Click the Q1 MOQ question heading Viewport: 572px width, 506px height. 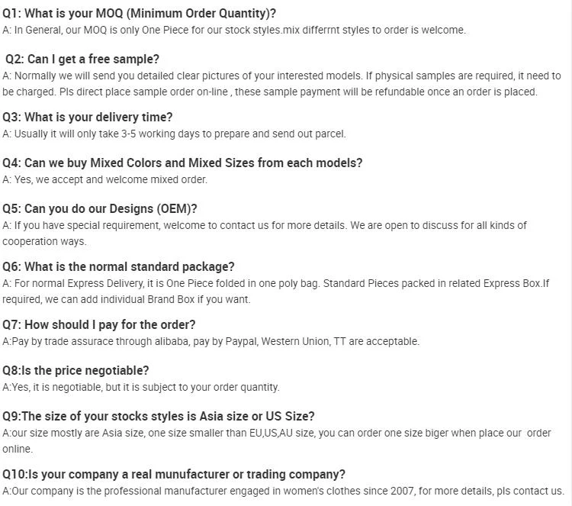[x=139, y=14]
